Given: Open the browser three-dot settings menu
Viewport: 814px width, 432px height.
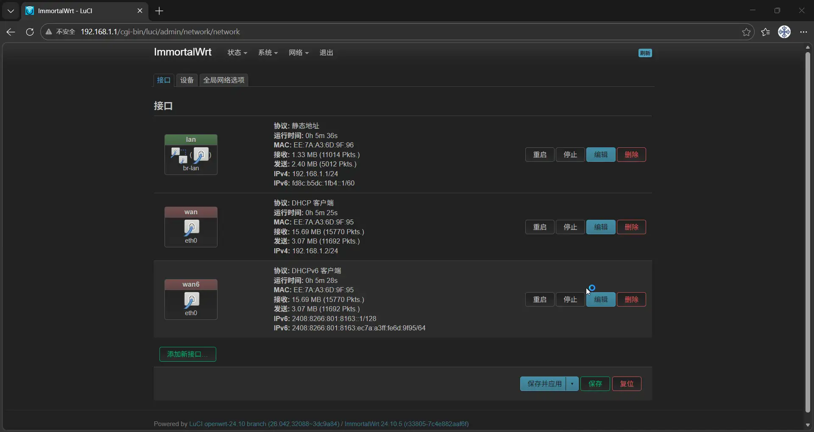Looking at the screenshot, I should pos(803,32).
